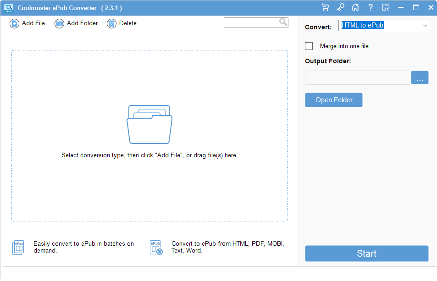Click the shopping cart purchase icon
Screen dimensions: 437x281
click(326, 7)
